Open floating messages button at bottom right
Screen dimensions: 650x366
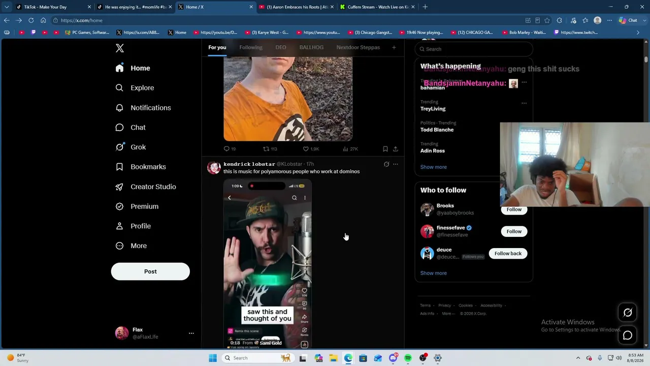click(628, 335)
